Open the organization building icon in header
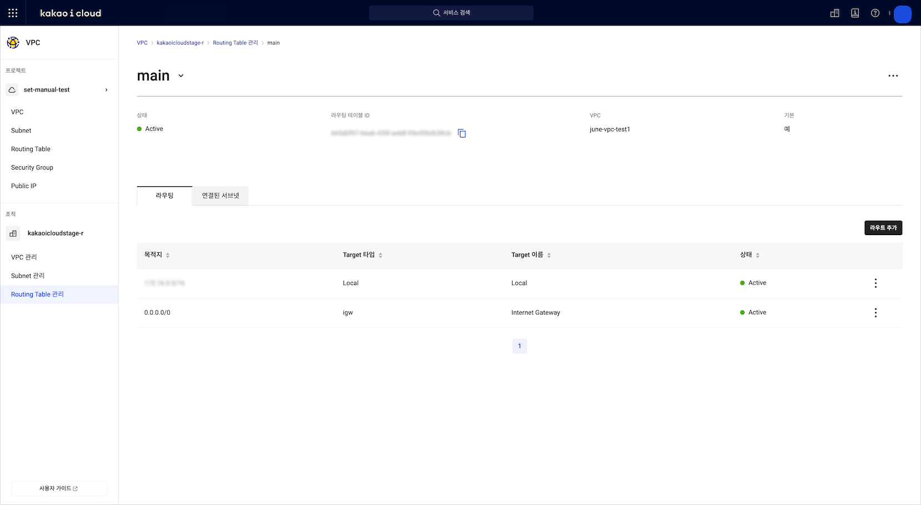 pyautogui.click(x=834, y=13)
